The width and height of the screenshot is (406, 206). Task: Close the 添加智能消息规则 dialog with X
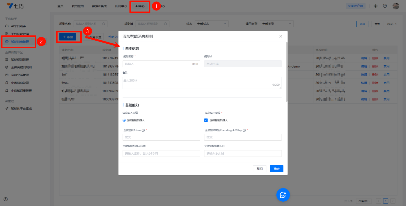(281, 37)
